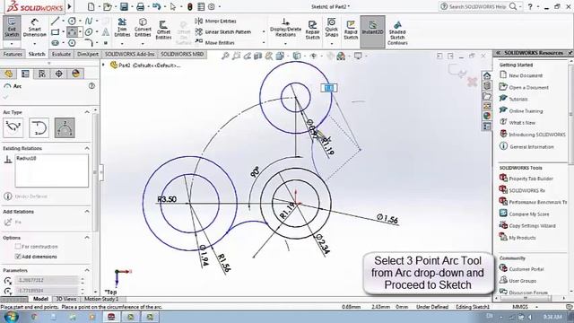The image size is (574, 323).
Task: Open the SOLIDWORKS MBD tab
Action: tap(182, 54)
